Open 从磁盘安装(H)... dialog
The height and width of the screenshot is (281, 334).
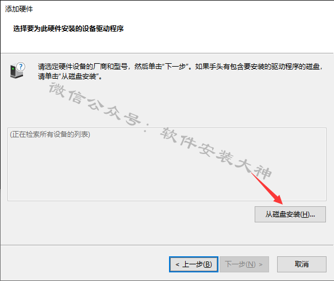[290, 214]
